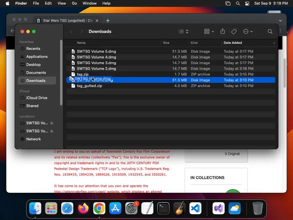The width and height of the screenshot is (293, 220).
Task: Open the Action ellipsis dropdown menu
Action: click(x=248, y=32)
